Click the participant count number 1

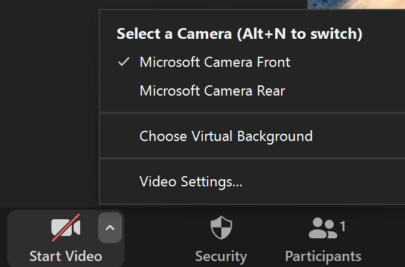point(343,226)
